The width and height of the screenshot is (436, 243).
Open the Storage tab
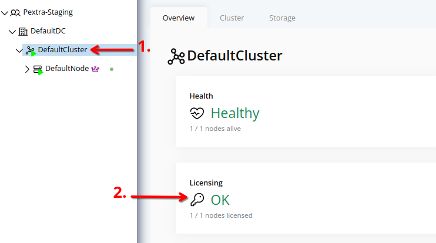pos(282,18)
